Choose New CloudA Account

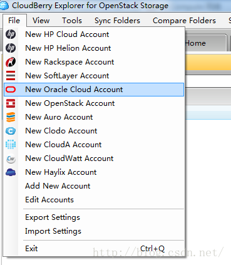(x=94, y=145)
